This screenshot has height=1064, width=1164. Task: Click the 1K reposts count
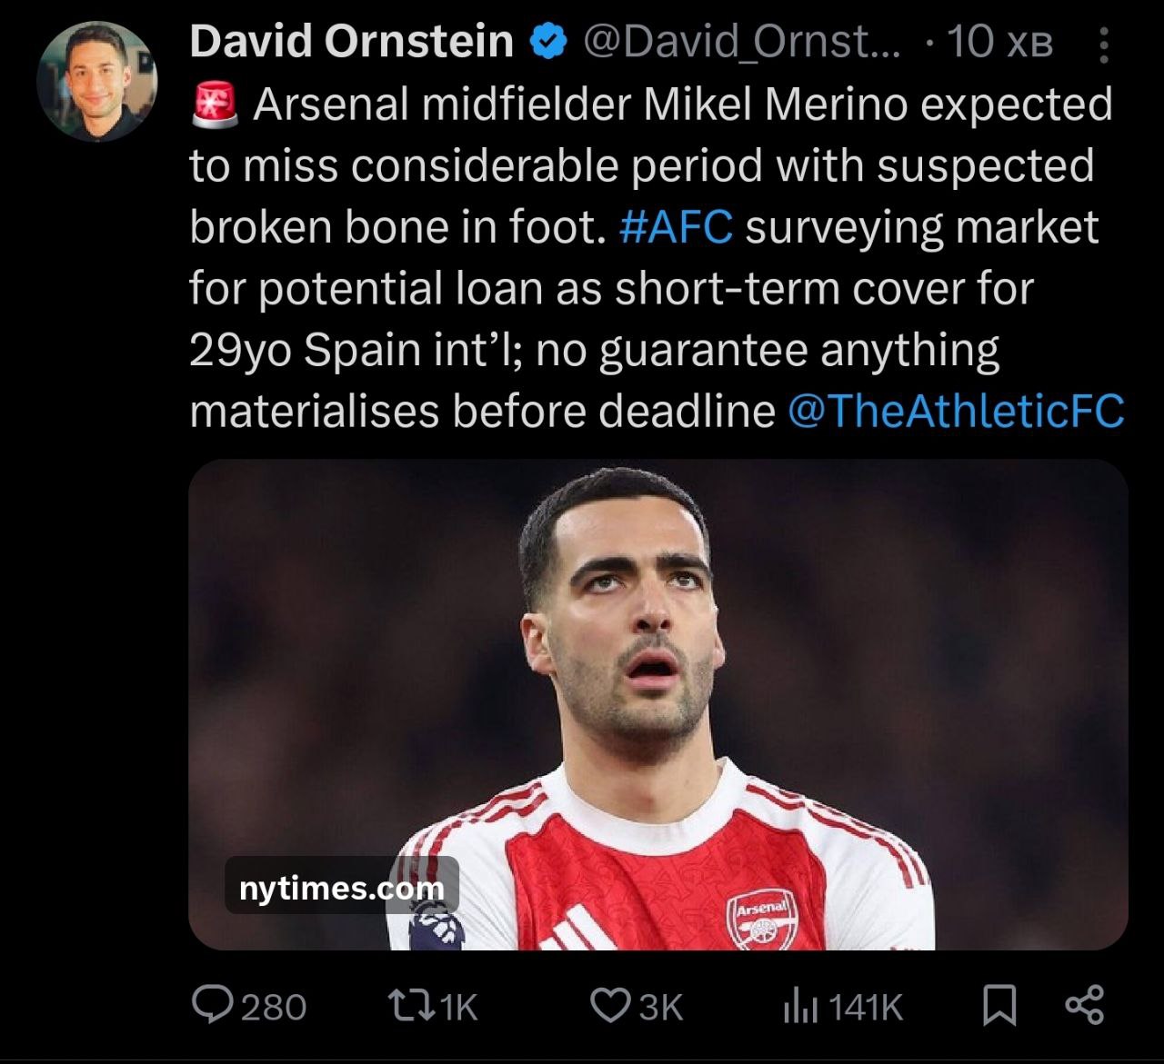457,1007
